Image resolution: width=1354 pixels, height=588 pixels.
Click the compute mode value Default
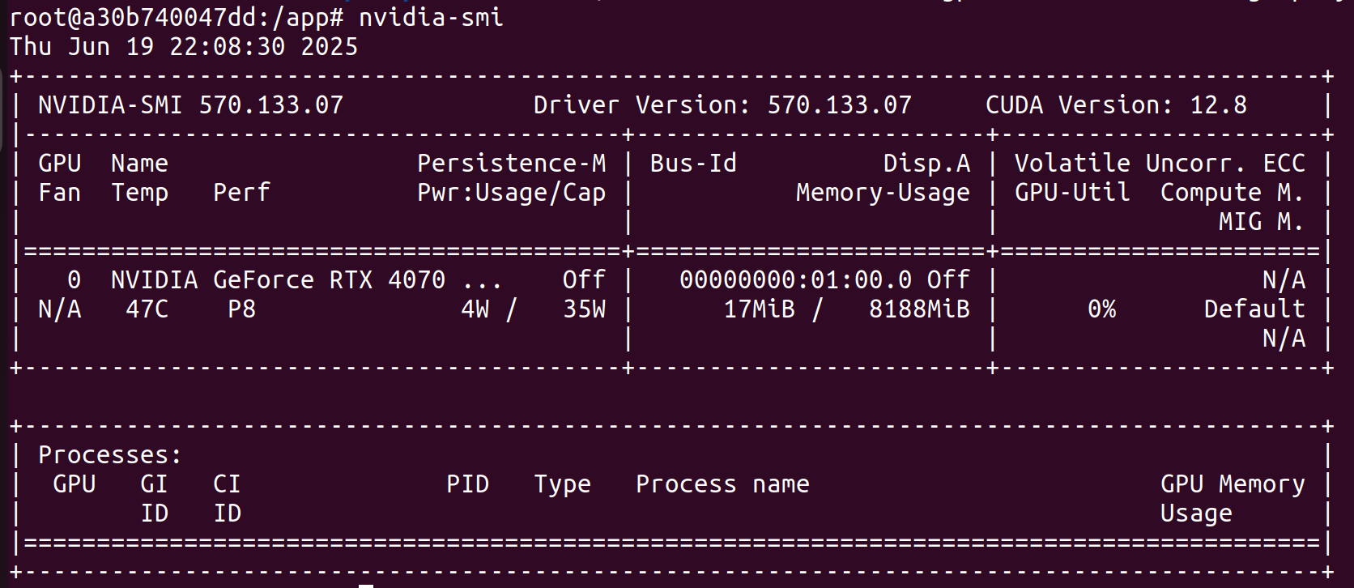1254,309
